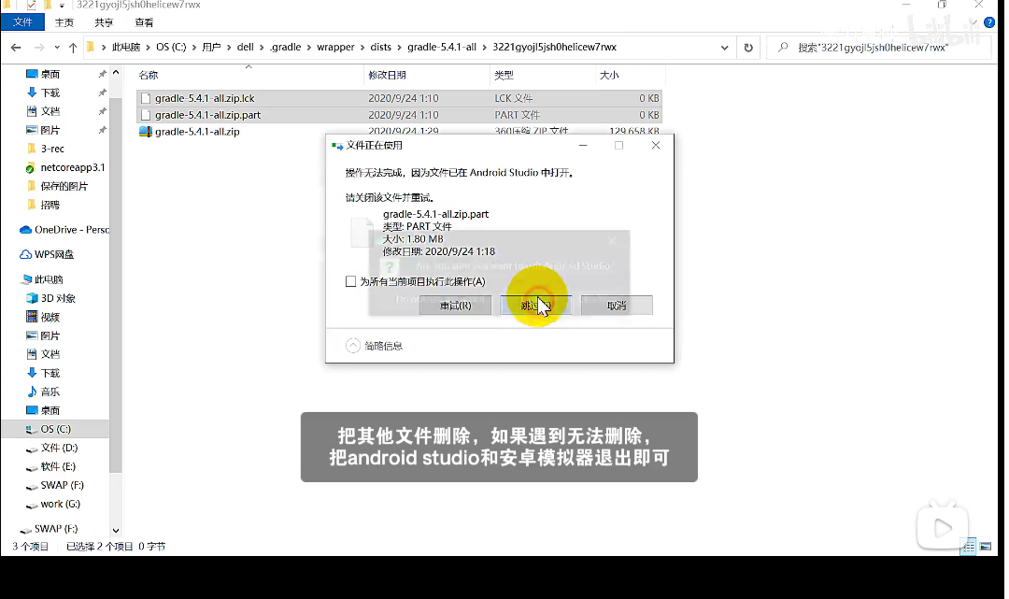Open the 视频 library icon
The image size is (1009, 599).
32,317
